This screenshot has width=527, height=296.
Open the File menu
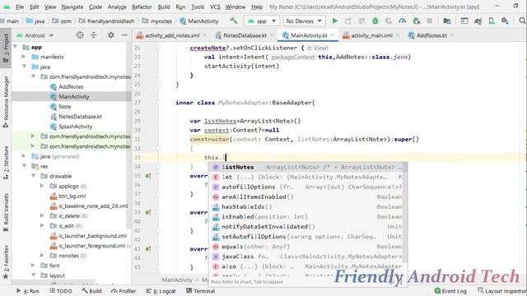20,7
